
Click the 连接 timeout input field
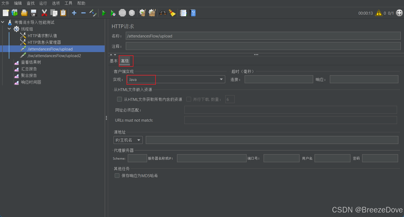coord(279,79)
